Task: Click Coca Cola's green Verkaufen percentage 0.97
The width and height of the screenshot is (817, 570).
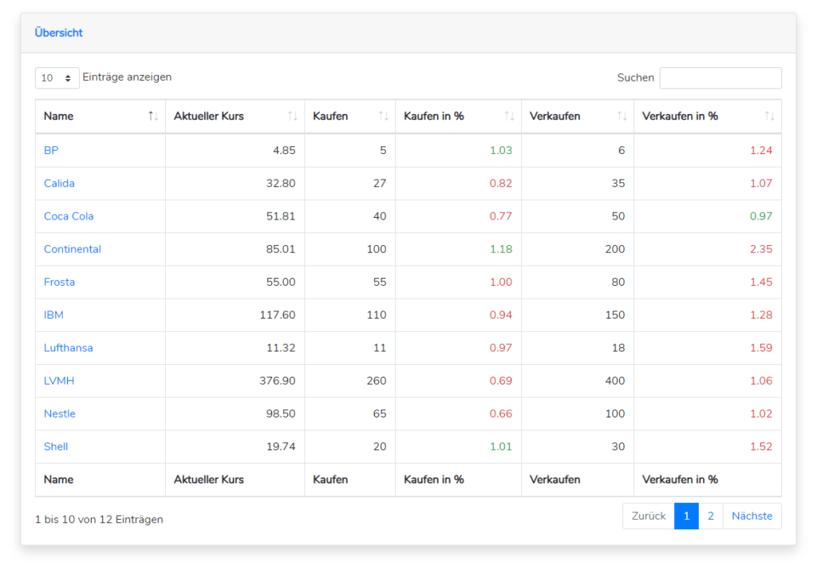Action: (761, 216)
